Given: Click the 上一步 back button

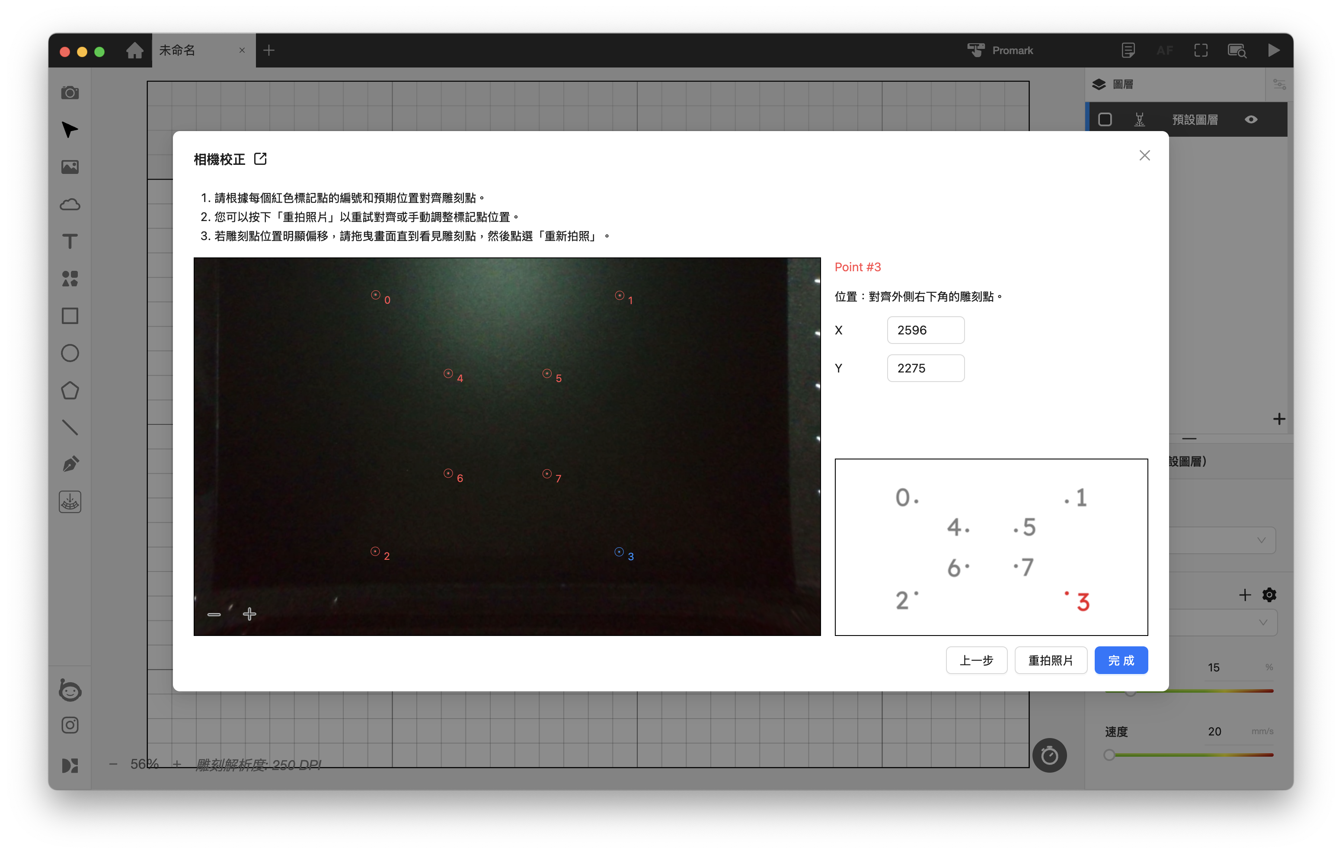Looking at the screenshot, I should 976,661.
